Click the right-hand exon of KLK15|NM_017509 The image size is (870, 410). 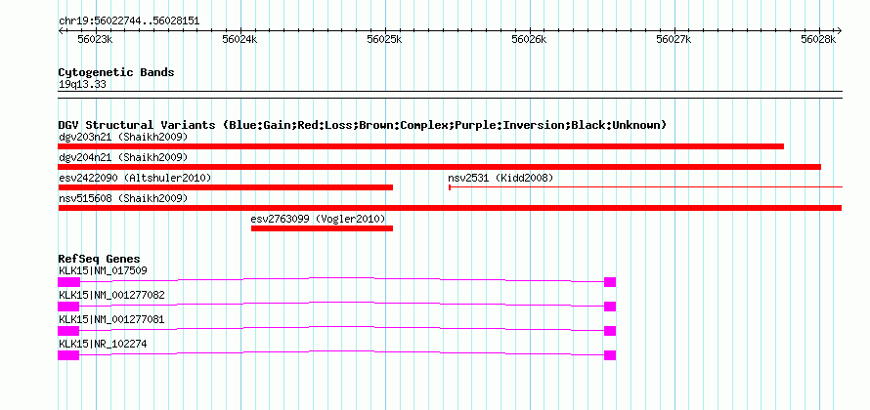[610, 282]
